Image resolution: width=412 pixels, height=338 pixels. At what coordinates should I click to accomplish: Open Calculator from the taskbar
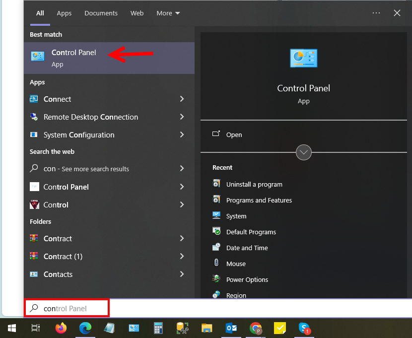(158, 328)
